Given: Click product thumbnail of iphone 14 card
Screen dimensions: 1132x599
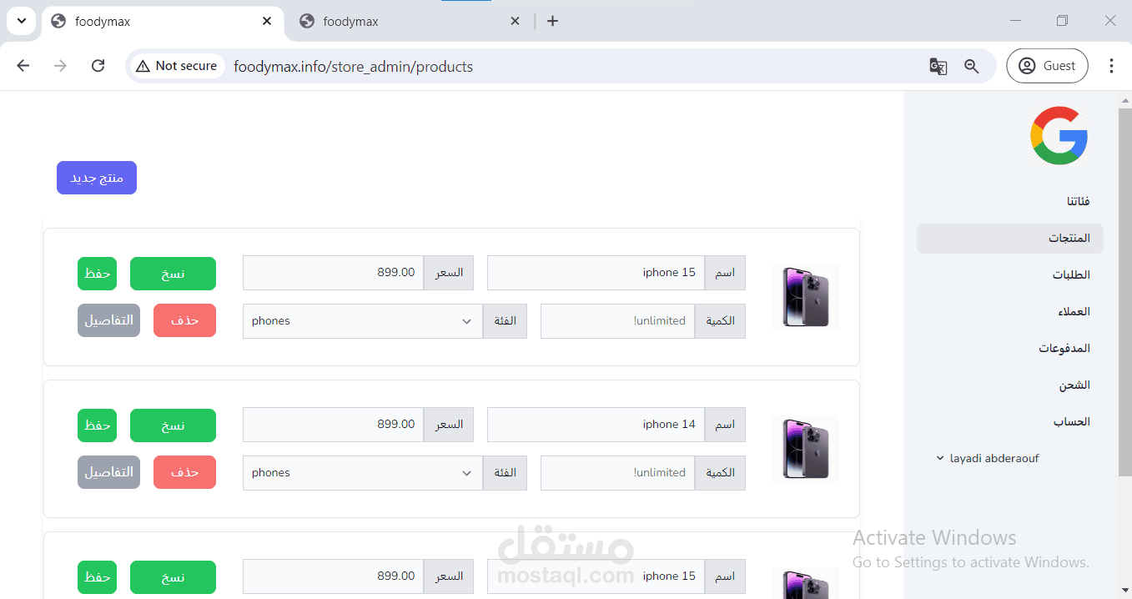Looking at the screenshot, I should (805, 449).
